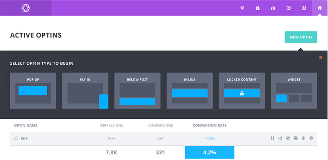Screen dimensions: 328x160
Task: Click the 7.8K total impressions
Action: point(111,153)
